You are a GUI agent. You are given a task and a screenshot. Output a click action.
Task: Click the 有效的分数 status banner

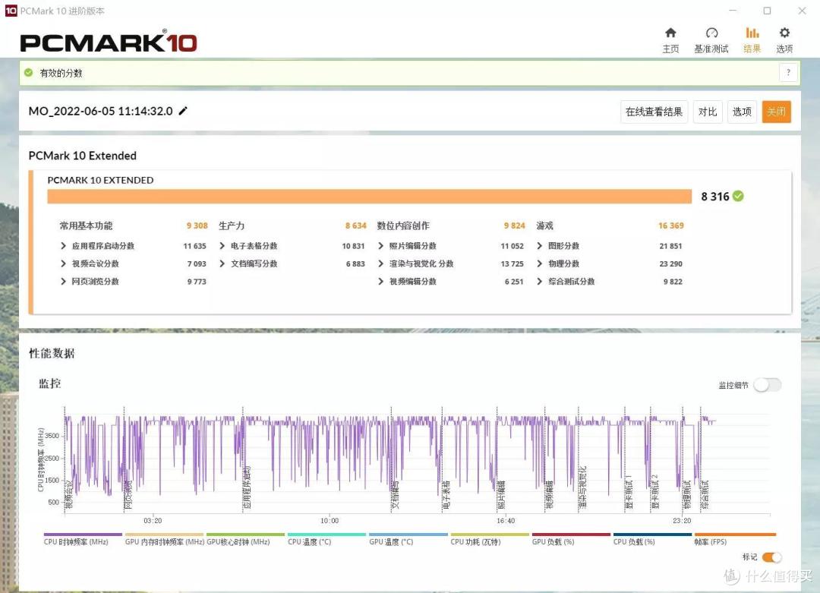point(409,73)
